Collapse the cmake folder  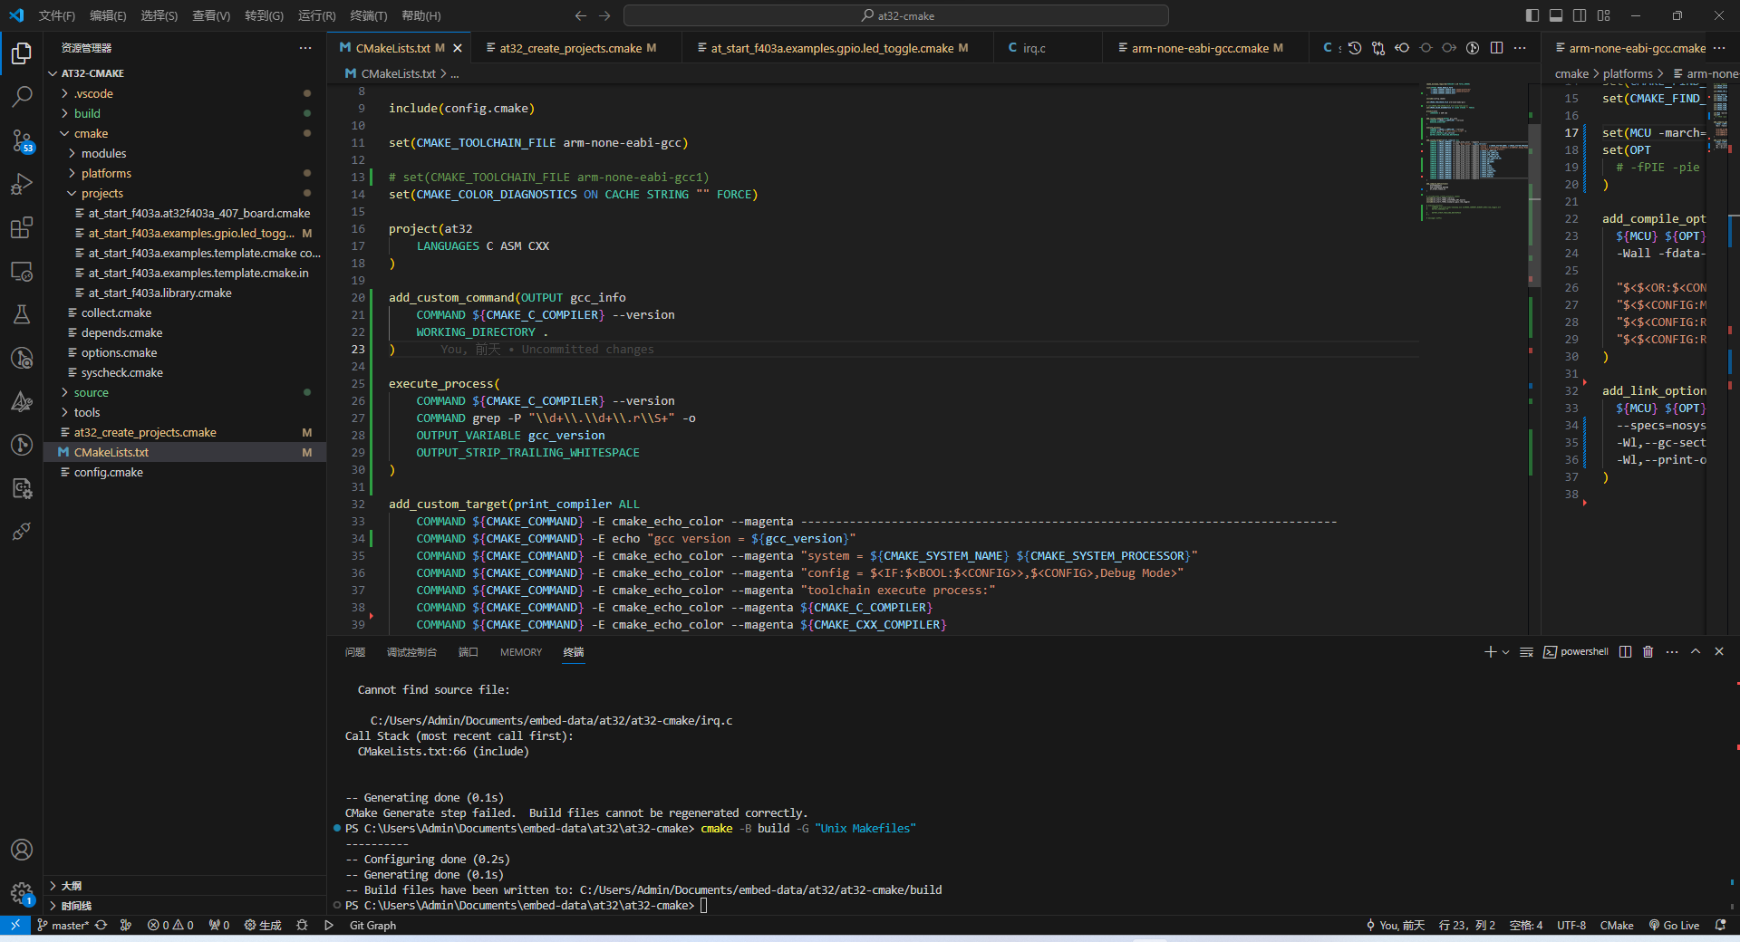pos(185,133)
